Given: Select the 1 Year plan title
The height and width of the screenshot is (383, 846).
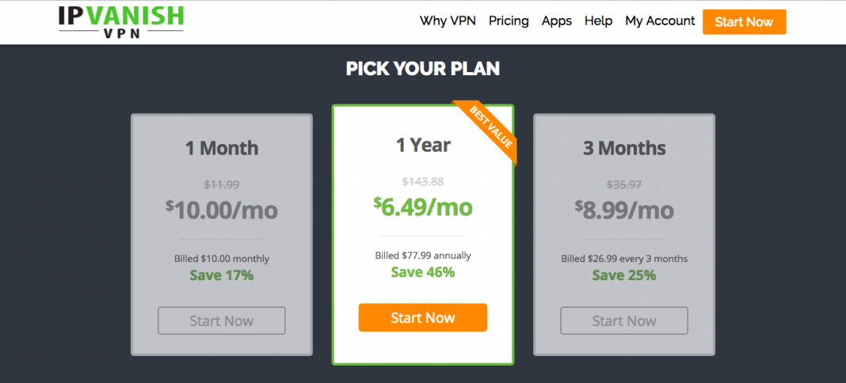Looking at the screenshot, I should 423,144.
